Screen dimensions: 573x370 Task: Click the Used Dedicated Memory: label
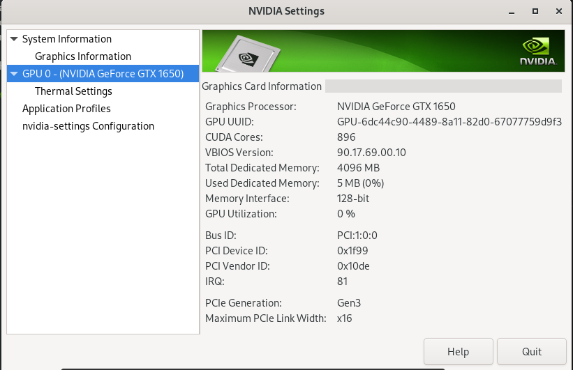click(262, 183)
